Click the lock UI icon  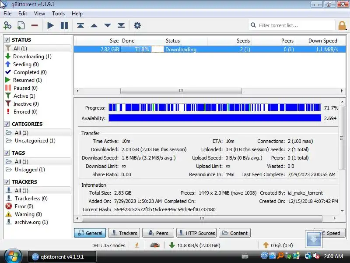342,25
